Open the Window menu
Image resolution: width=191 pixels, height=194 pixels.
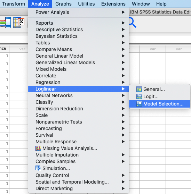tap(141, 4)
